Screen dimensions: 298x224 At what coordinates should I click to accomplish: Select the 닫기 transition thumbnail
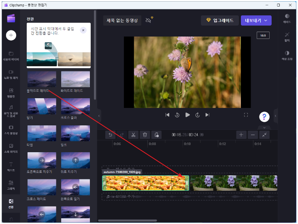click(x=42, y=106)
